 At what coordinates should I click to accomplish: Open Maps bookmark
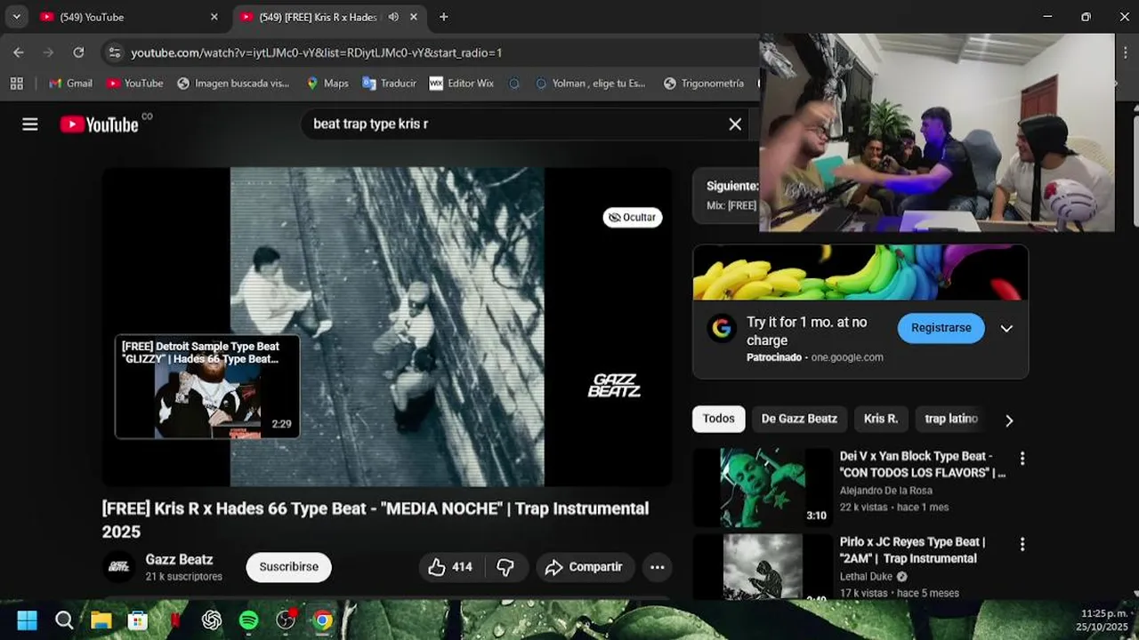(x=327, y=83)
